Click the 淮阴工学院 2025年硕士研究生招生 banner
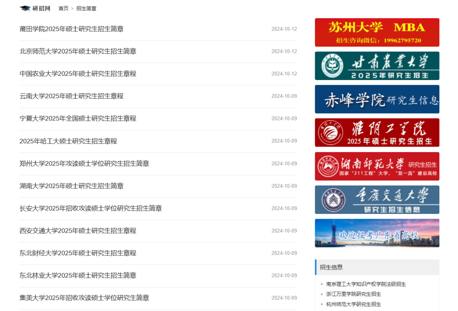 click(377, 133)
